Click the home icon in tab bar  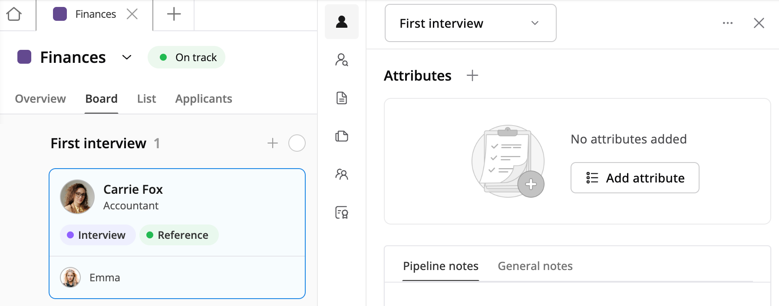[x=14, y=14]
